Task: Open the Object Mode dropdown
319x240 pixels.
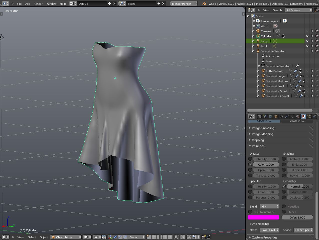Action: tap(66, 237)
